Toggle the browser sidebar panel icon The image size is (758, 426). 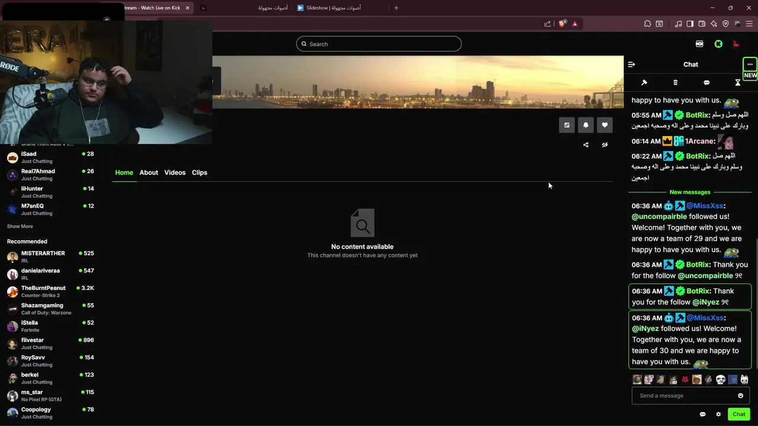(690, 24)
